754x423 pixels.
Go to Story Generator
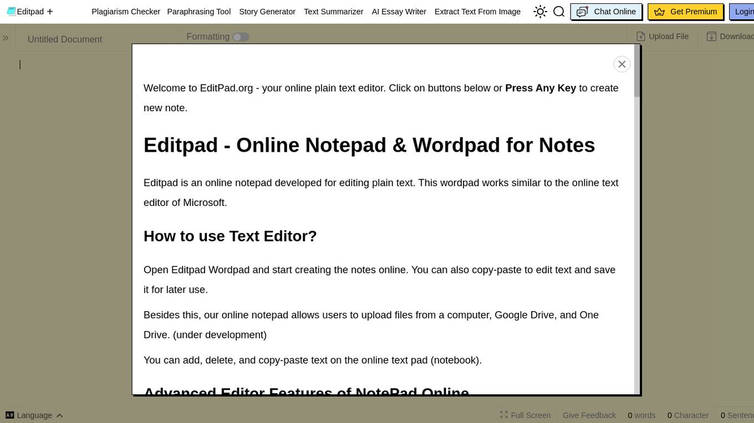tap(267, 12)
